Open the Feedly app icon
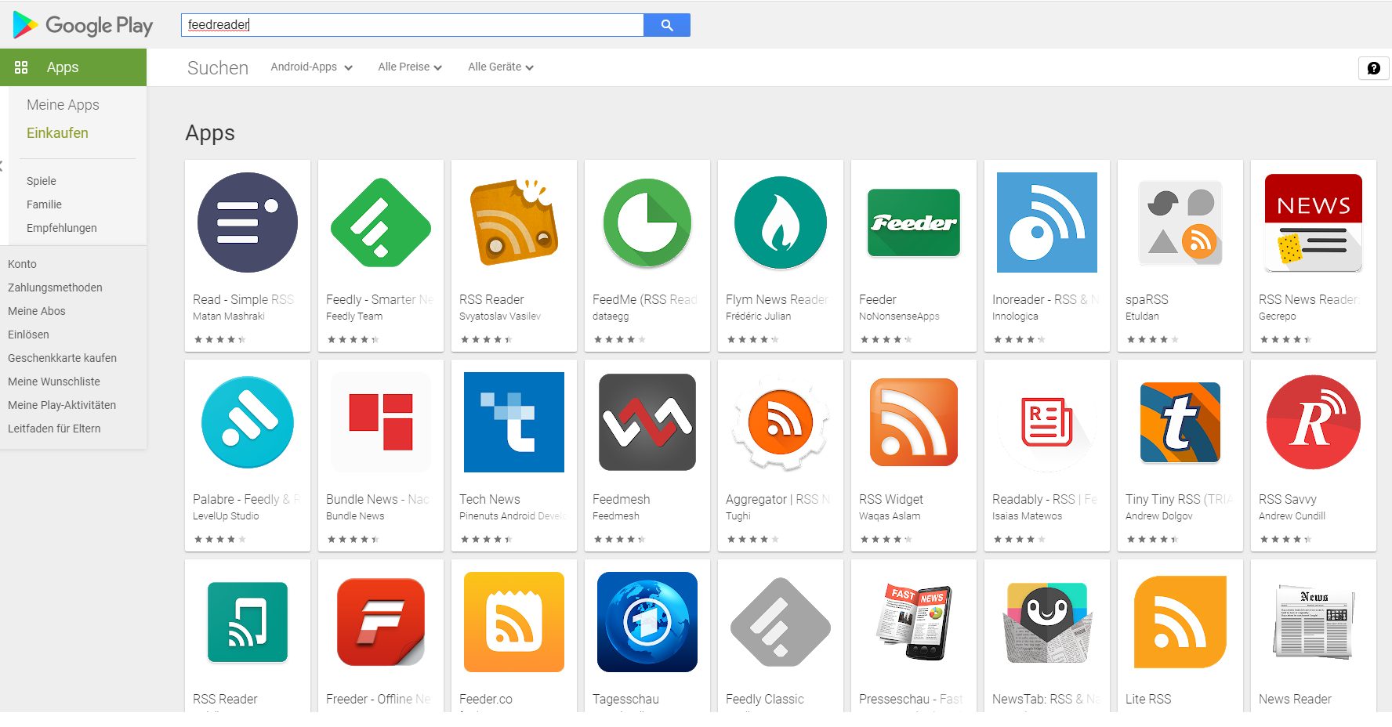Screen dimensions: 1392x727 pos(380,222)
